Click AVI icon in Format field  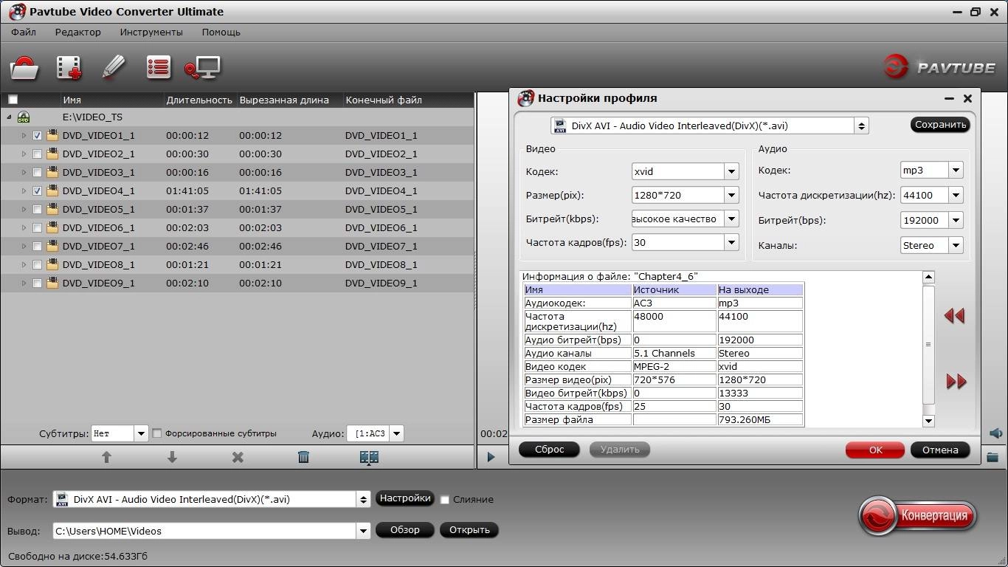[63, 499]
